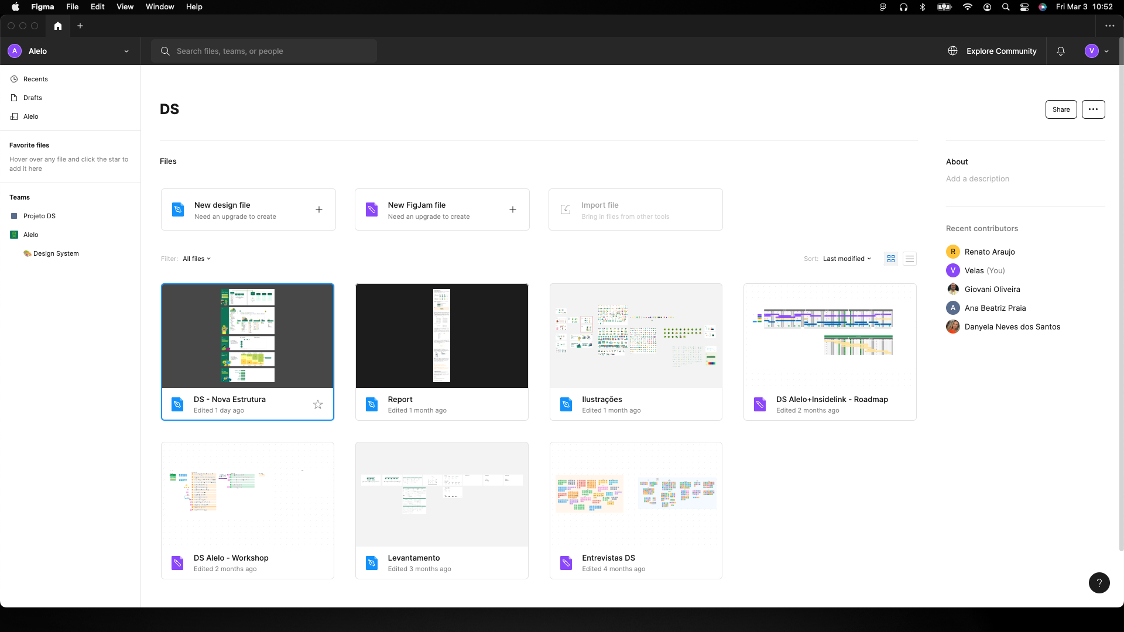Open the View menu in menu bar
The width and height of the screenshot is (1124, 632).
click(125, 7)
